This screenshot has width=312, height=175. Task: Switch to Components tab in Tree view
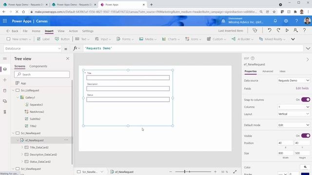pyautogui.click(x=38, y=66)
